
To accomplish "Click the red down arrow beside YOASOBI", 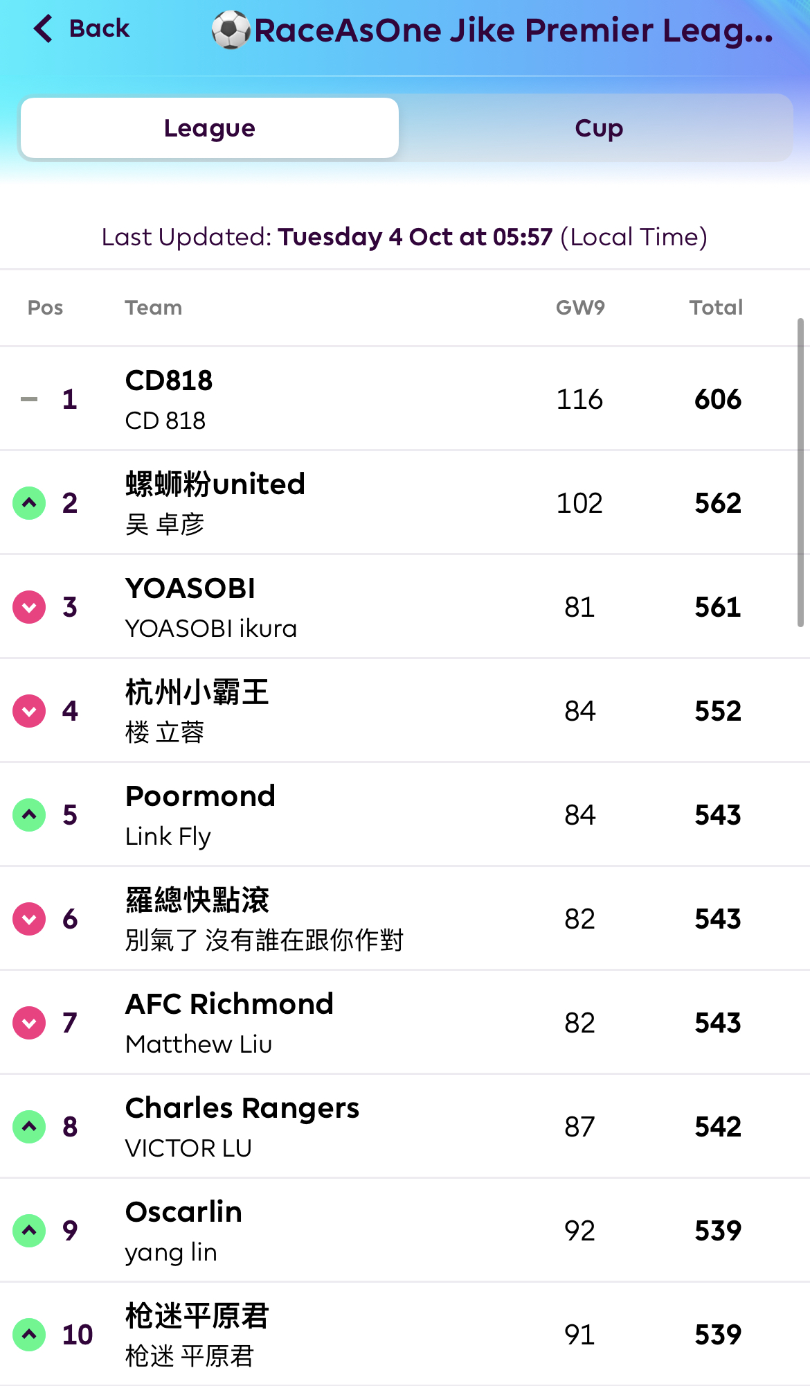I will click(29, 607).
